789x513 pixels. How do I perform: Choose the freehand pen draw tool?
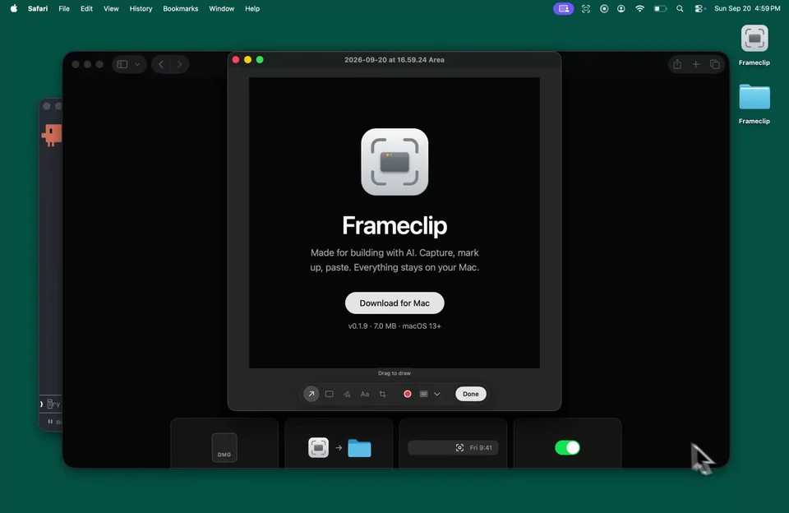[x=347, y=394]
